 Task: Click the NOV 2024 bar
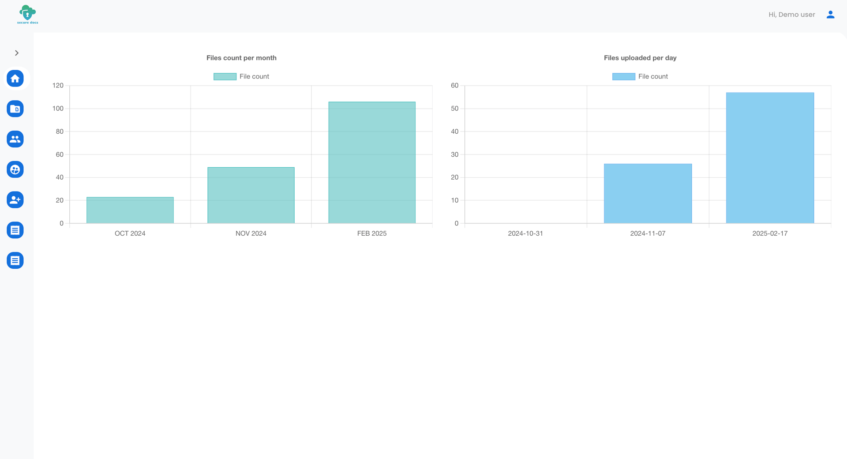[x=251, y=195]
